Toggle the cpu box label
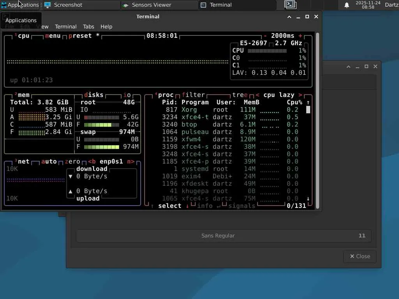399x299 pixels. point(22,35)
